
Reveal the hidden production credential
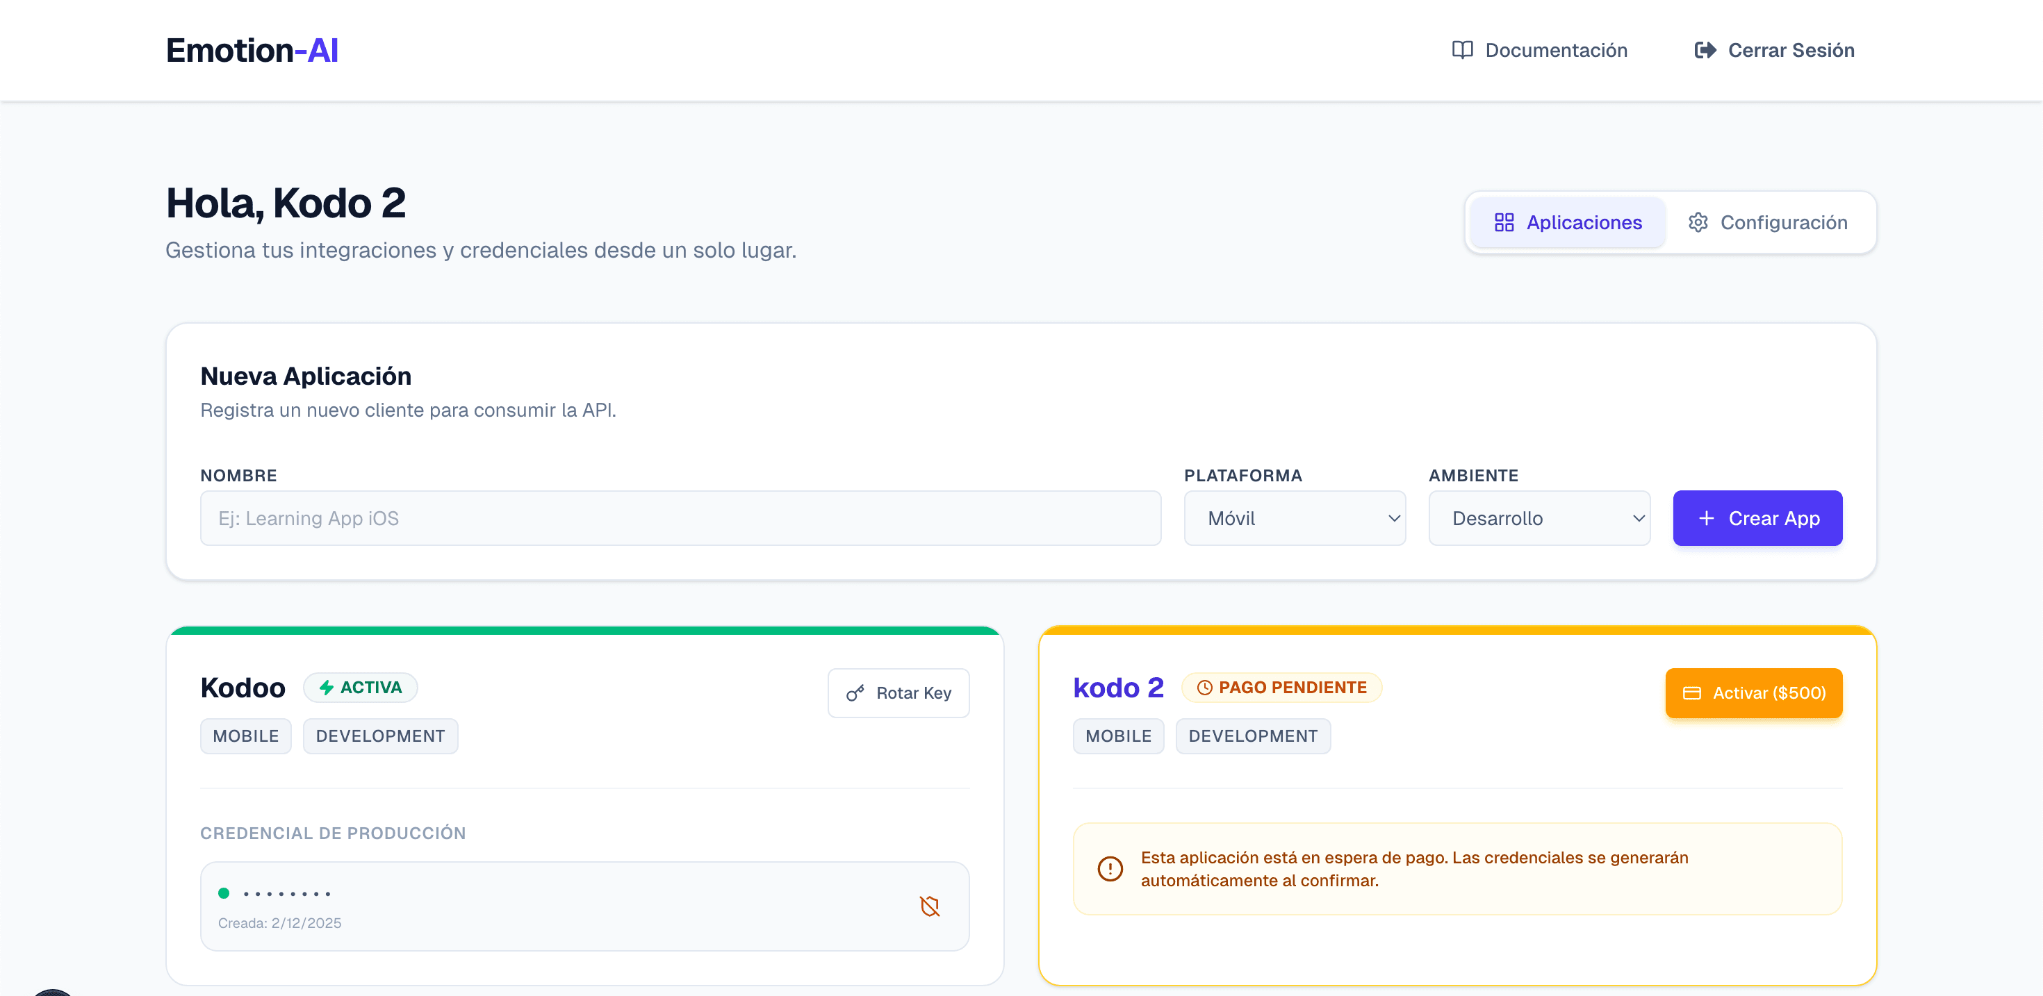(928, 906)
